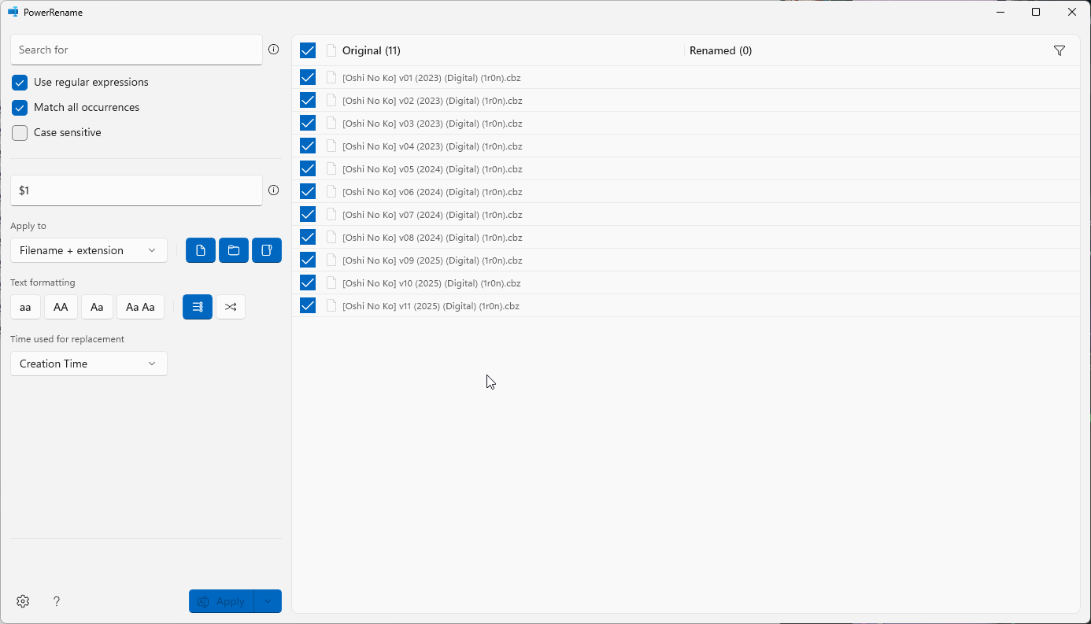Uncheck Match all occurrences
The height and width of the screenshot is (624, 1091).
(x=20, y=108)
